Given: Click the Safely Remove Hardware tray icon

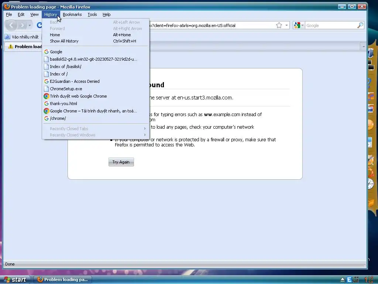Looking at the screenshot, I should click(x=343, y=280).
